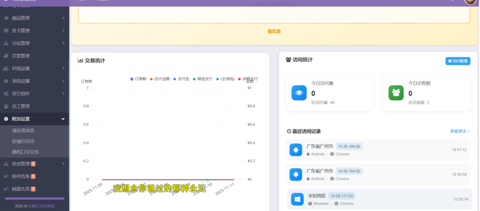This screenshot has height=211, width=480.
Task: Click the 文章管理 book icon
Action: [x=6, y=56]
